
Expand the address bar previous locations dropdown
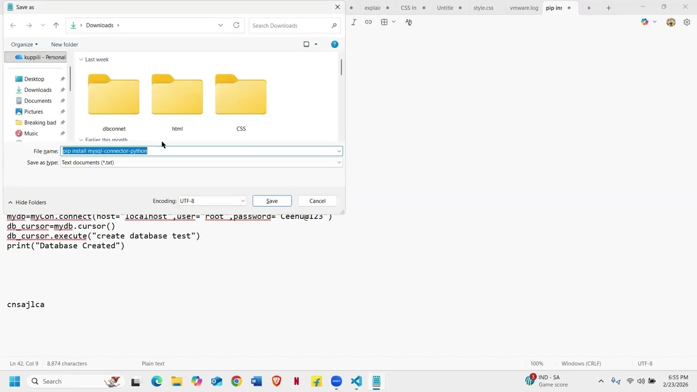tap(221, 26)
